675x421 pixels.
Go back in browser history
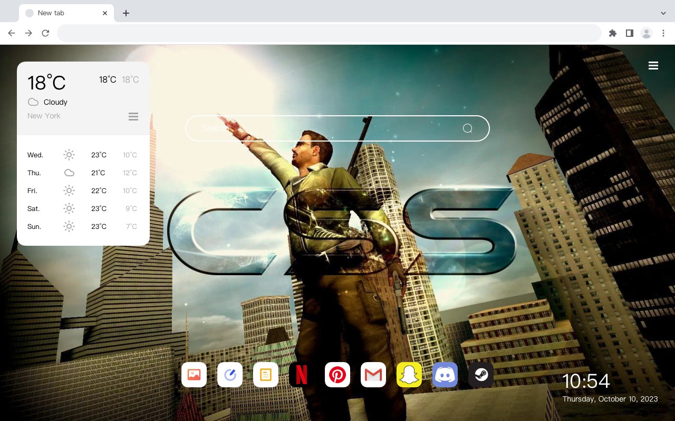pos(12,33)
